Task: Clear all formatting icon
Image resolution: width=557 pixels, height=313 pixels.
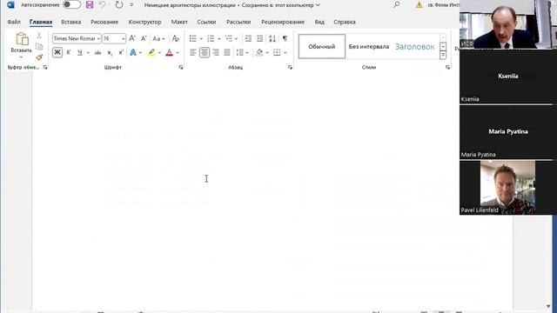Action: (x=176, y=38)
